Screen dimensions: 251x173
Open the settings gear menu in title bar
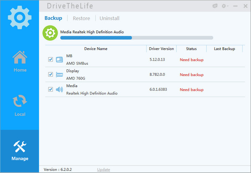pyautogui.click(x=225, y=6)
